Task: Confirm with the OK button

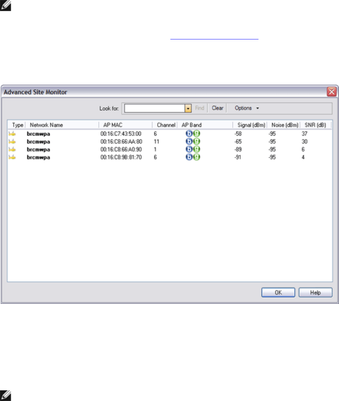Action: [x=278, y=292]
